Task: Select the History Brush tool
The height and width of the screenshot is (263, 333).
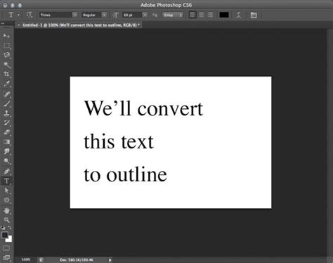Action: click(x=6, y=122)
